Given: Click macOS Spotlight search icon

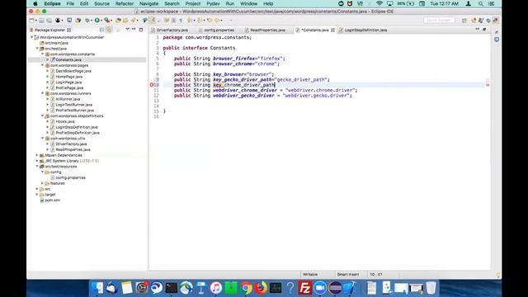Looking at the screenshot, I should click(x=481, y=3).
